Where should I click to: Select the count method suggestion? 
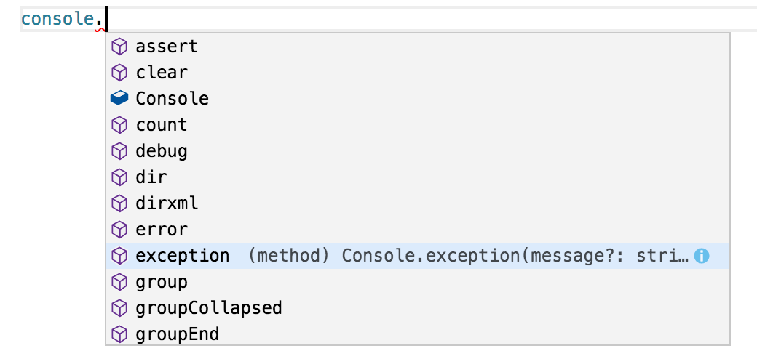coord(418,125)
